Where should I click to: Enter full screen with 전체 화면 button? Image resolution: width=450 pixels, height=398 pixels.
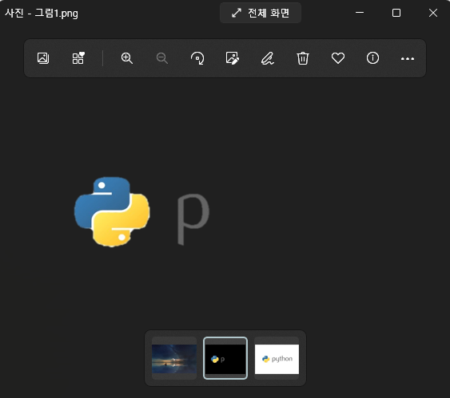pyautogui.click(x=261, y=13)
